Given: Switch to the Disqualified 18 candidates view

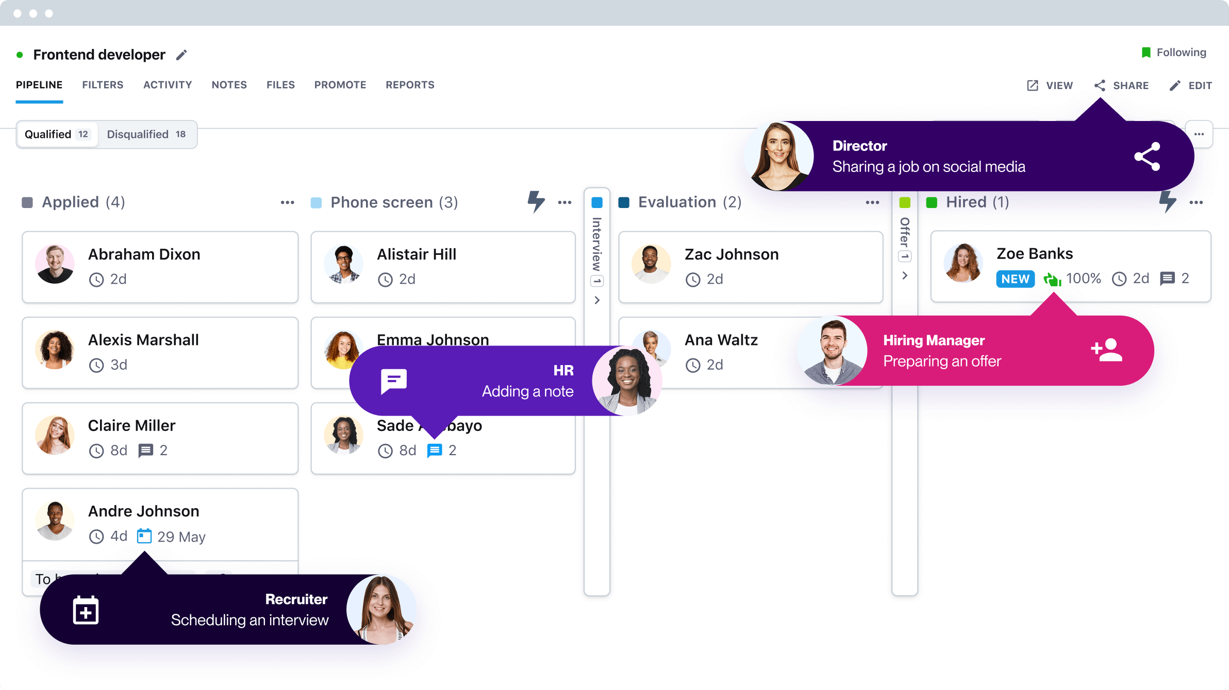Looking at the screenshot, I should [x=146, y=134].
